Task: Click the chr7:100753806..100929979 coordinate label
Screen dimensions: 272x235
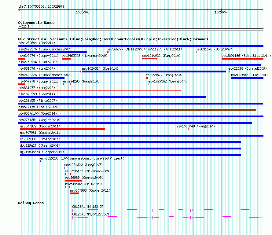Action: (x=41, y=6)
